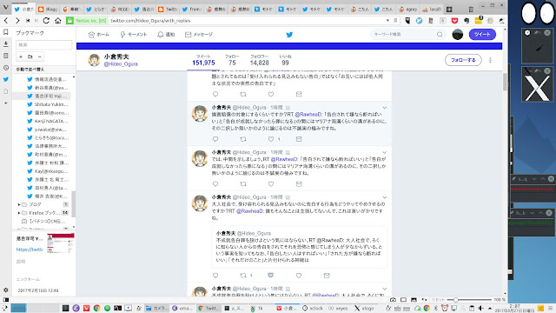This screenshot has width=556, height=313.
Task: Remove the selected bookmark with minus button
Action: tap(39, 57)
